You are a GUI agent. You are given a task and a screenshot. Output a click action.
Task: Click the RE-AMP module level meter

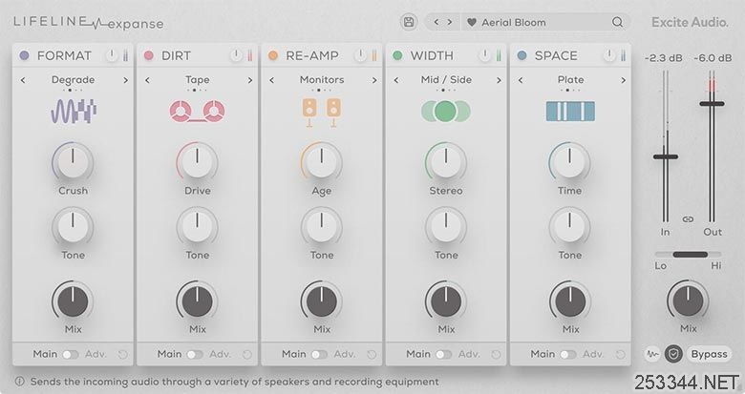374,55
